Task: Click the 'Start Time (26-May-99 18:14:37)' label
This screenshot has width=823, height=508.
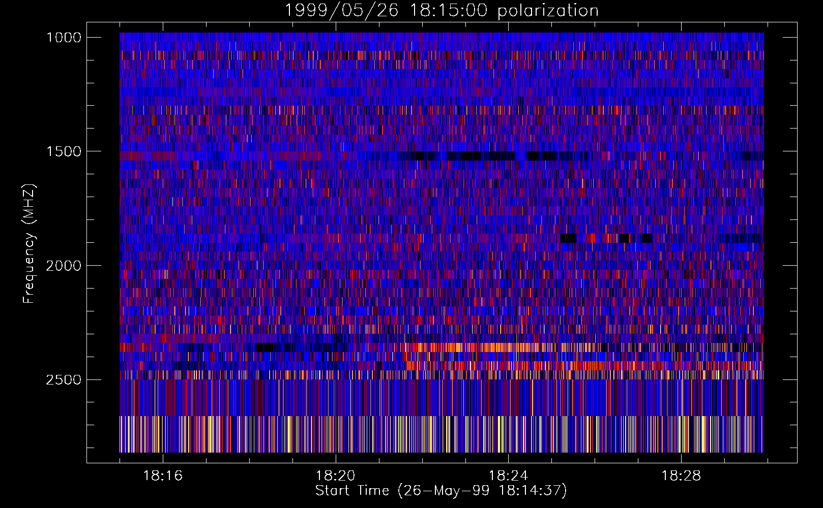Action: (x=441, y=491)
